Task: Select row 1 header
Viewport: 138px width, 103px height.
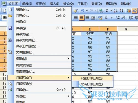Action: (x=4, y=34)
